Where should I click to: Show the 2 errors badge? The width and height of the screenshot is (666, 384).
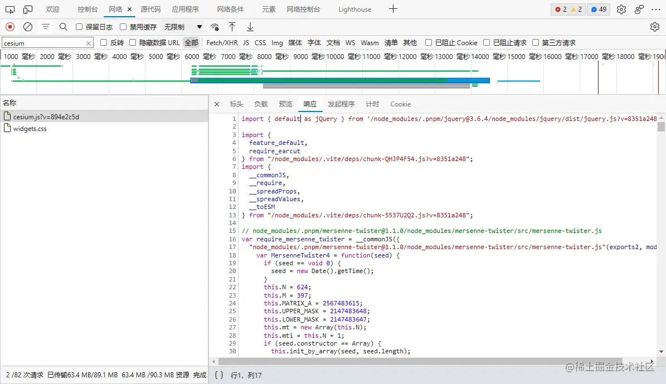coord(561,9)
